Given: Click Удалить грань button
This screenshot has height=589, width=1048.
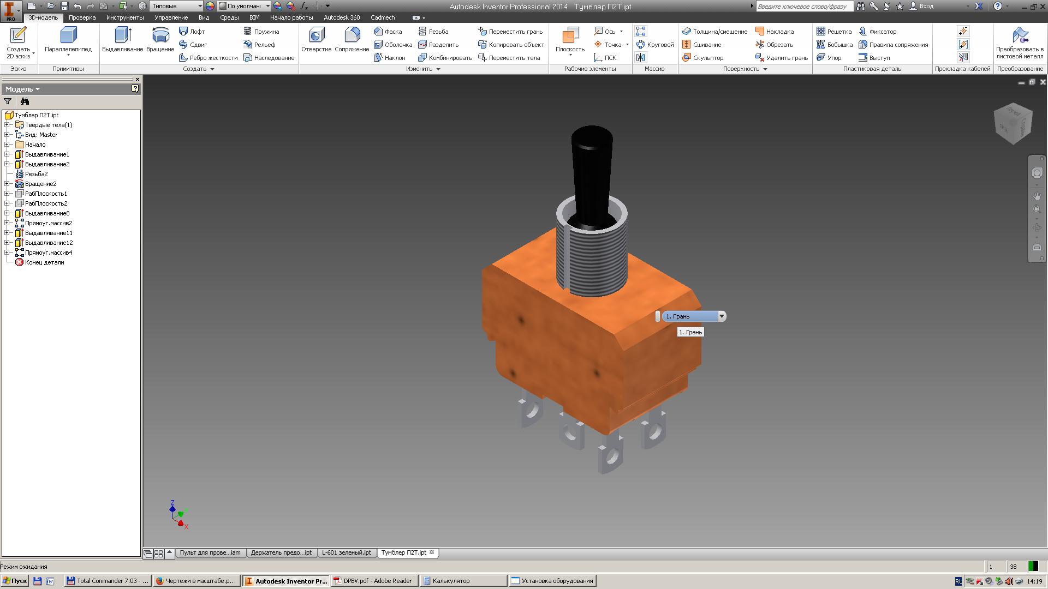Looking at the screenshot, I should coord(782,58).
